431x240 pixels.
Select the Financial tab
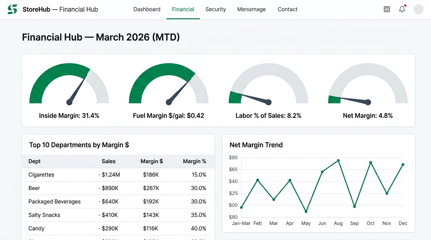[x=183, y=9]
